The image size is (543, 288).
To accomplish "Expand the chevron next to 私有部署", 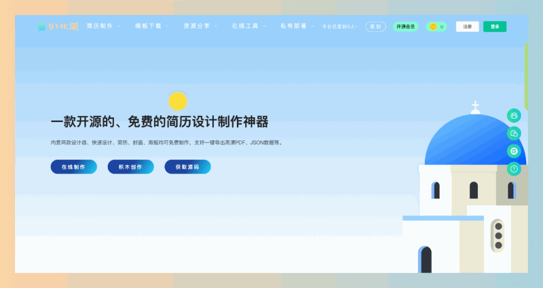I will [313, 26].
